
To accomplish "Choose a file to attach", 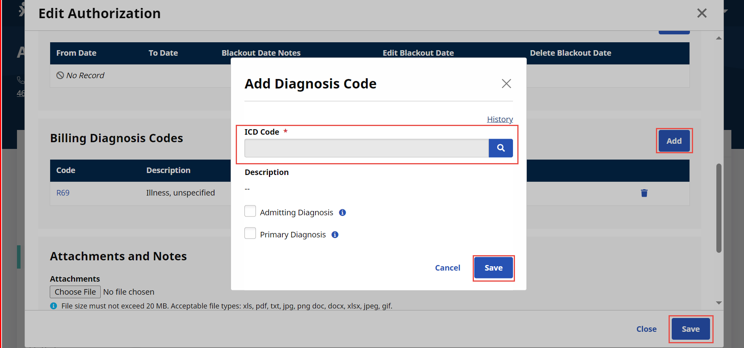I will point(75,292).
